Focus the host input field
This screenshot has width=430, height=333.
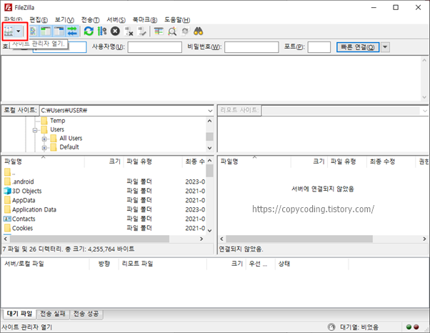[x=60, y=47]
